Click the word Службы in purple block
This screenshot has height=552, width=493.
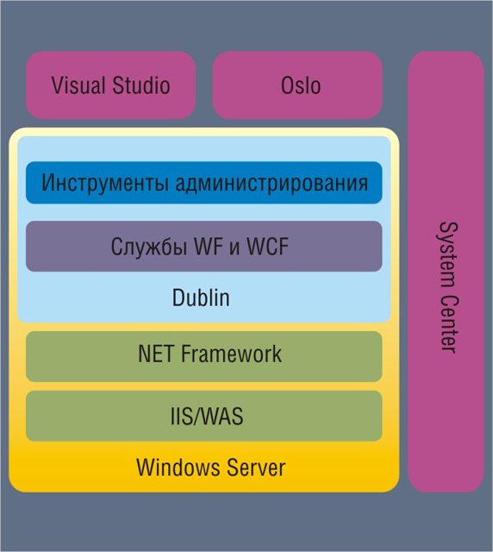[149, 246]
